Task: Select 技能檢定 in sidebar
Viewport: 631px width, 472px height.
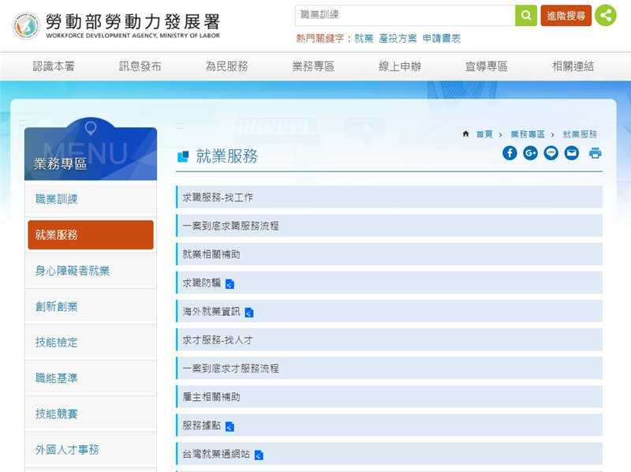Action: point(91,343)
